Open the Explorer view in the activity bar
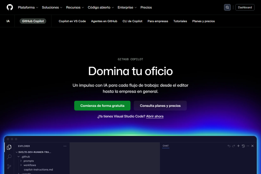Image resolution: width=261 pixels, height=174 pixels. click(9, 147)
